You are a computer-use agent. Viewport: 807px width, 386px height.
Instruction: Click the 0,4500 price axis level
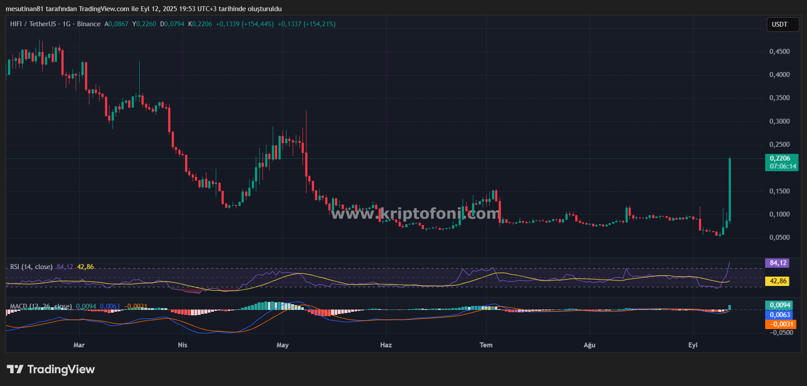tap(779, 52)
